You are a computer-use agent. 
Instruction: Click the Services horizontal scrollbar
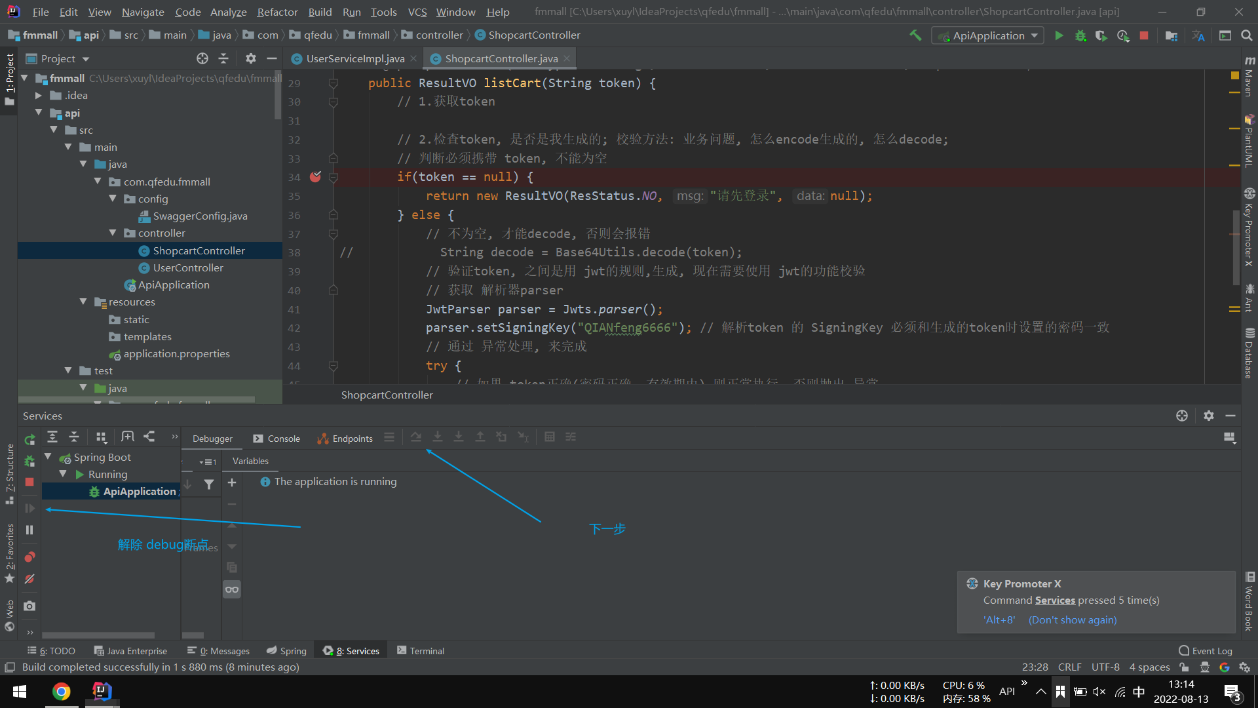[x=98, y=635]
